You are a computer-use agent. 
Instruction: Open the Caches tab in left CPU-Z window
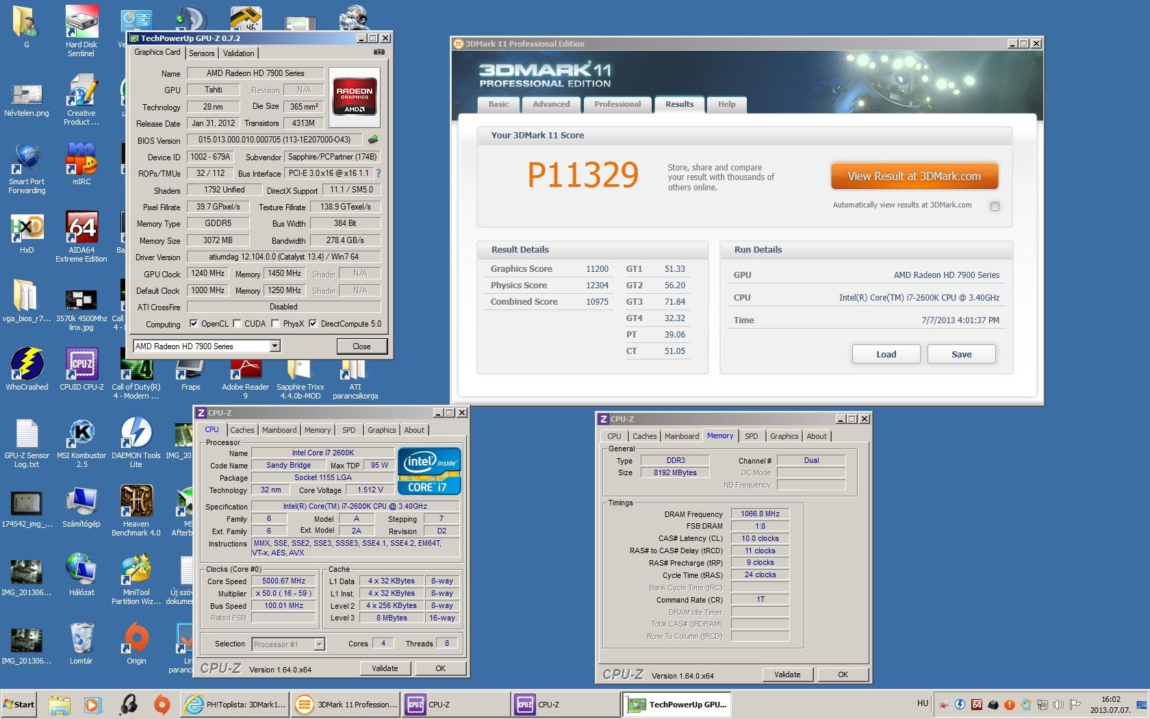coord(242,430)
